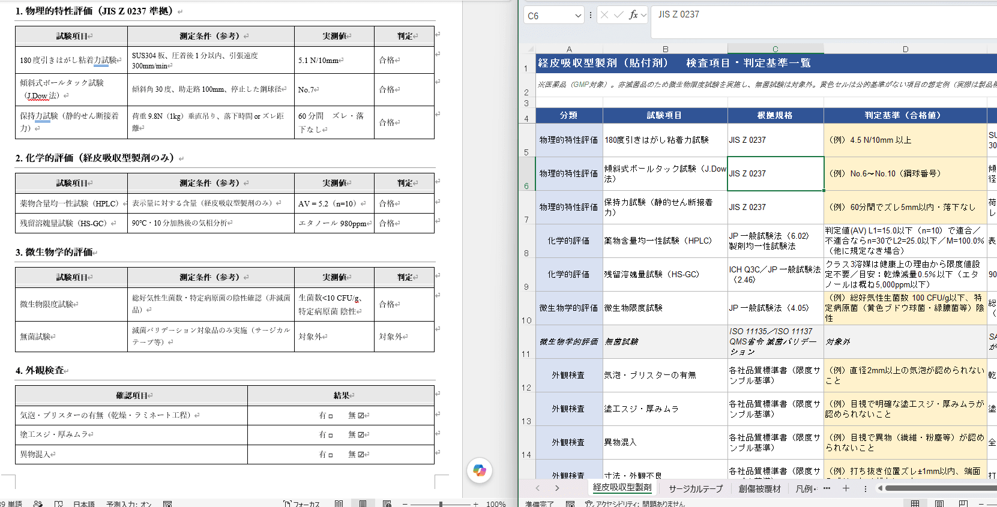Switch Excel to Page Layout view
Viewport: 997px width, 507px height.
[x=939, y=503]
